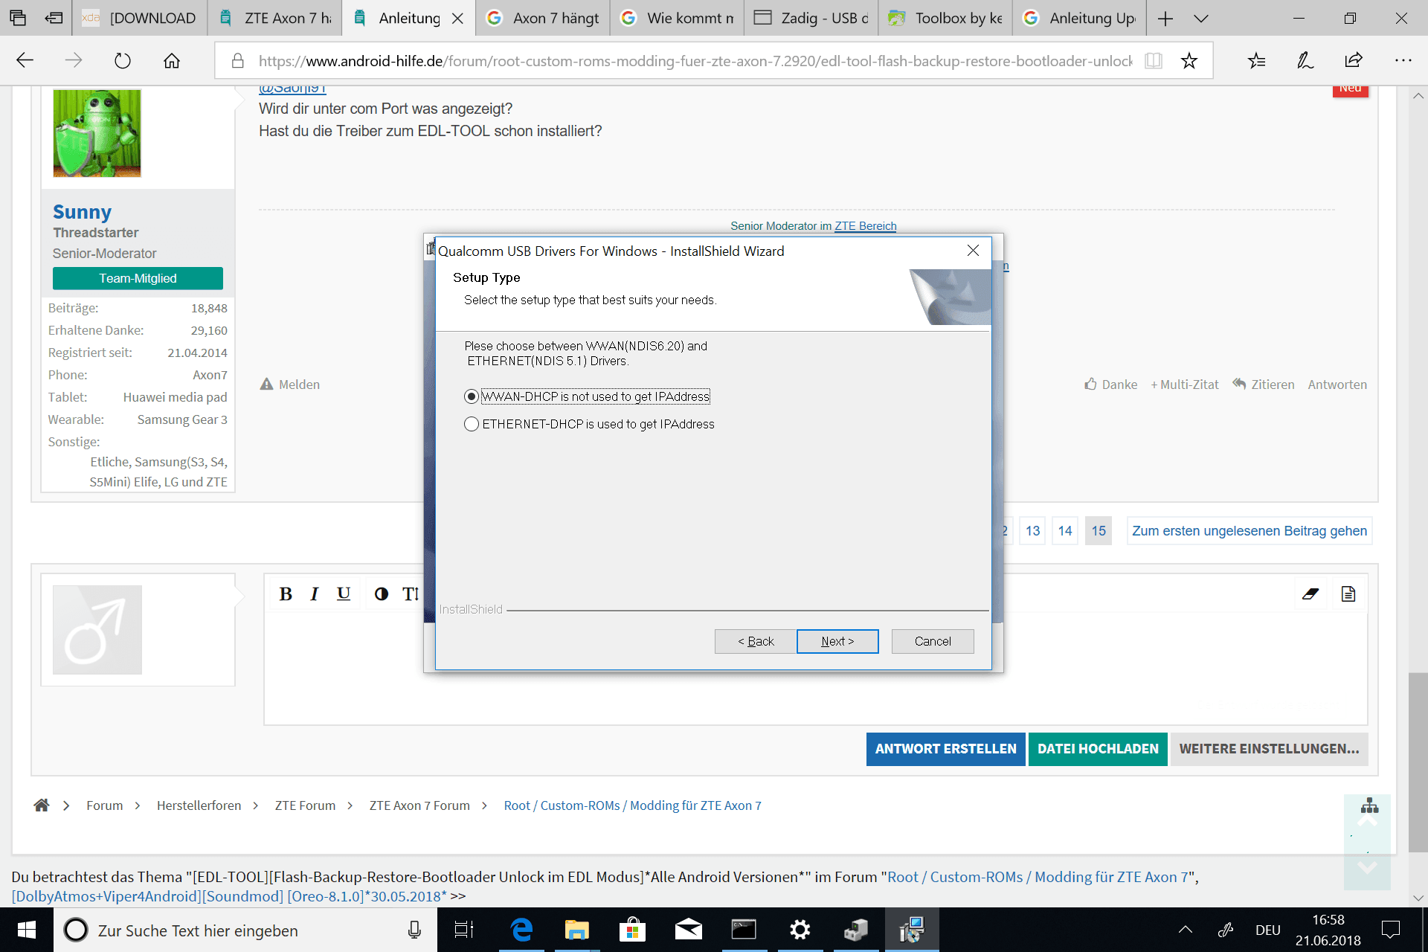Click the taskbar search box
The image size is (1428, 952).
(245, 930)
